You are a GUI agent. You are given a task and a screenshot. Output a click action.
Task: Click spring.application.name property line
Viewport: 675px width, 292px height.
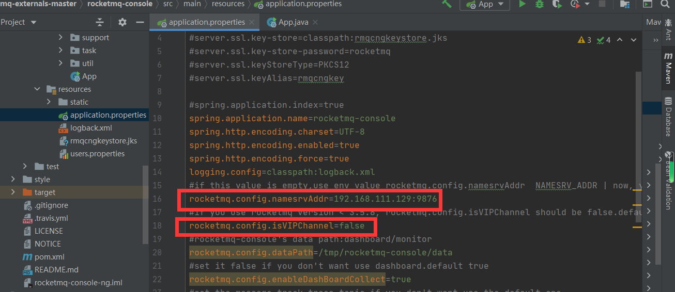tap(292, 118)
